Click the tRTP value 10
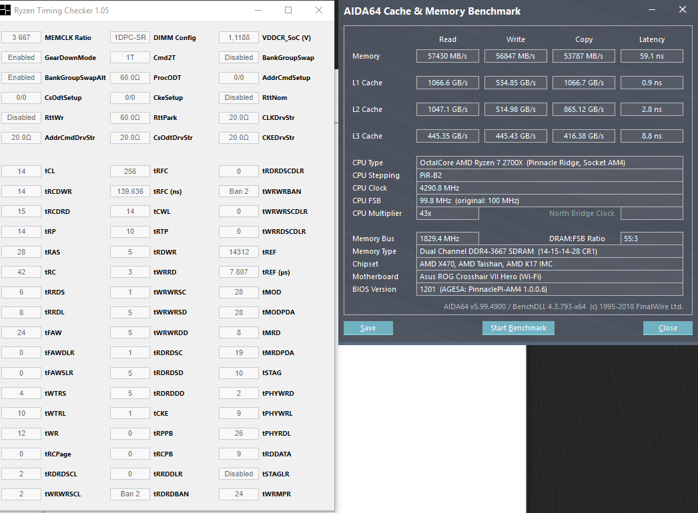 130,231
